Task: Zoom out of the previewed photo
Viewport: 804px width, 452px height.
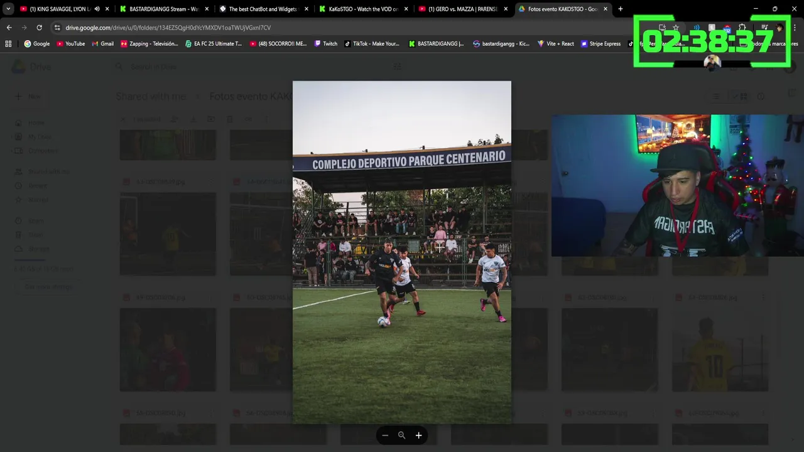Action: click(385, 435)
